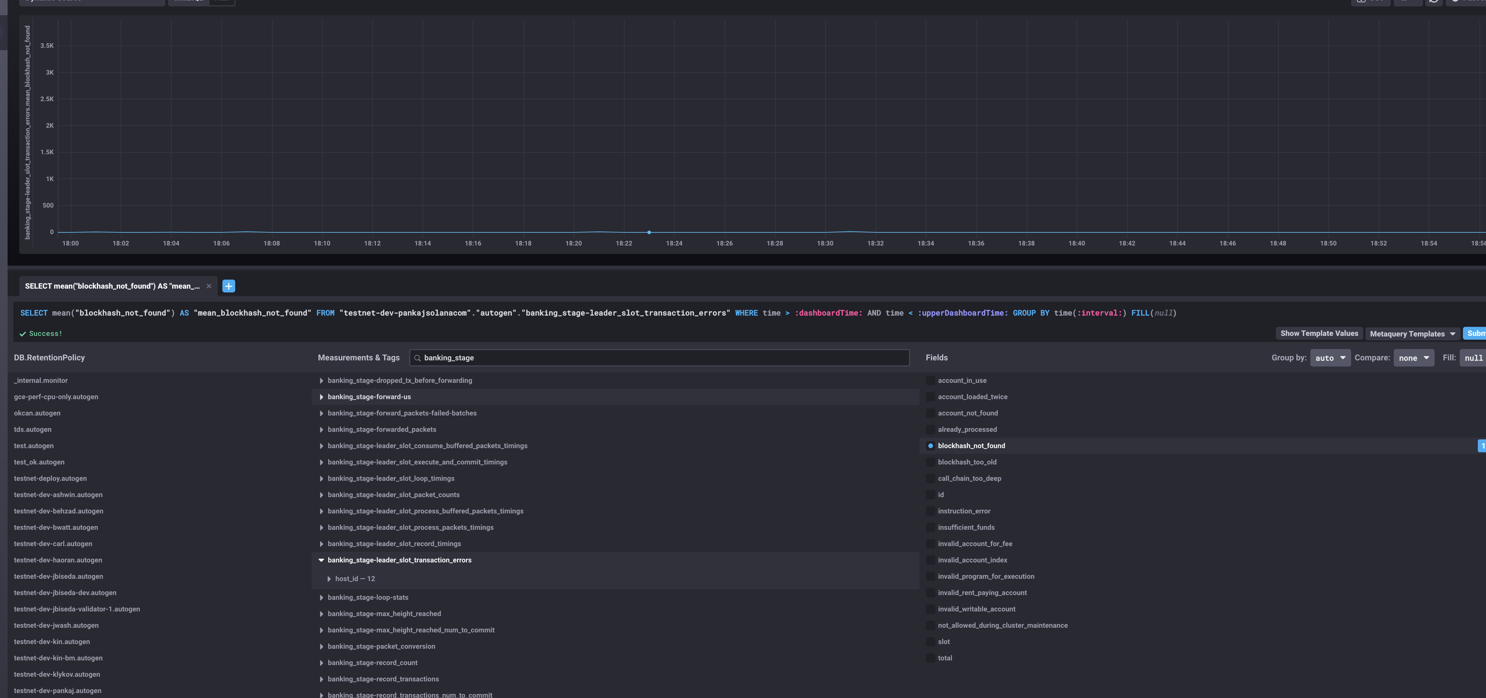This screenshot has height=698, width=1486.
Task: Select testnet-deploy.autogen database
Action: (x=50, y=478)
